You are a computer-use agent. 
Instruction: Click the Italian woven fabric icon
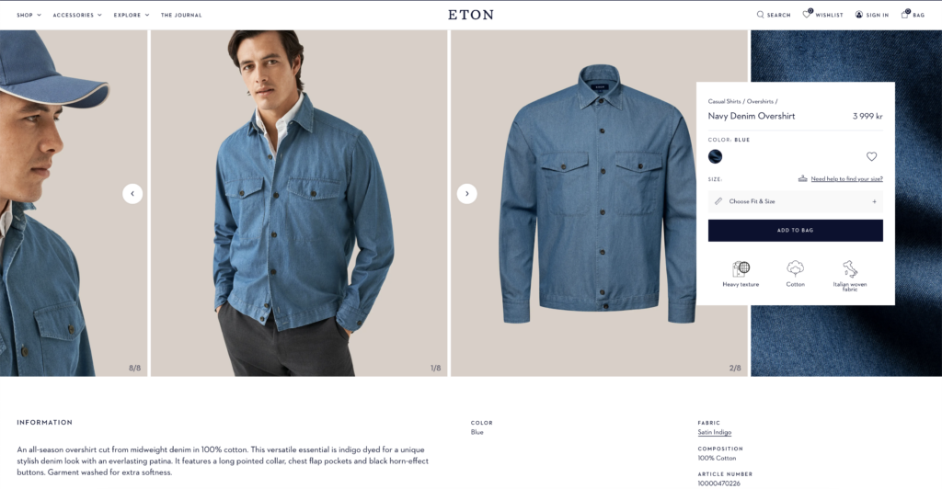tap(849, 268)
